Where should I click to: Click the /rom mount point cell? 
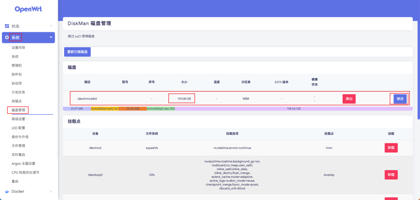pyautogui.click(x=329, y=148)
